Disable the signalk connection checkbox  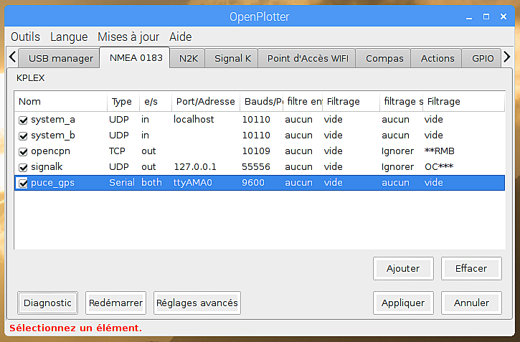(23, 167)
